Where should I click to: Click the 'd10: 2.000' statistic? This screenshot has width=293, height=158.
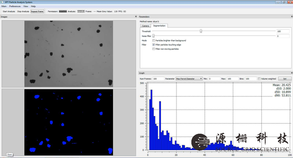coord(284,89)
